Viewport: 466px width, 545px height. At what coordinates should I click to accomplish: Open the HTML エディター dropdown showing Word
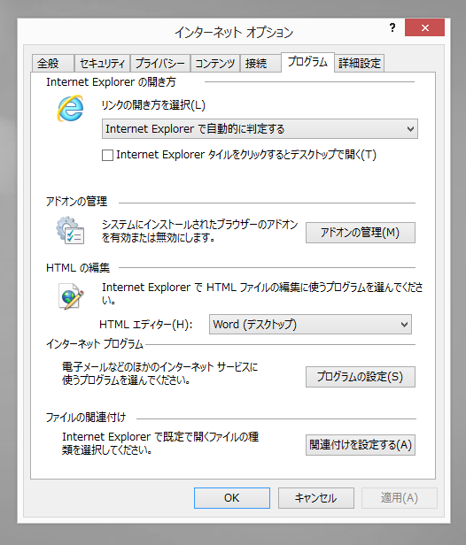[x=310, y=325]
